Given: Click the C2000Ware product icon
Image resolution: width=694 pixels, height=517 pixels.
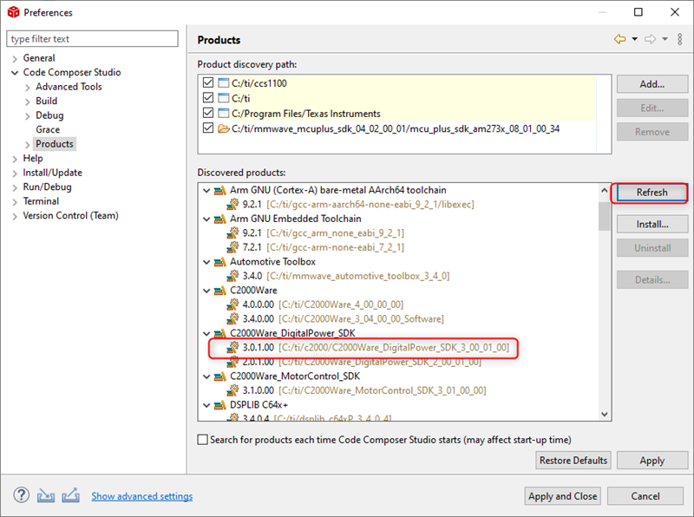Looking at the screenshot, I should click(220, 291).
